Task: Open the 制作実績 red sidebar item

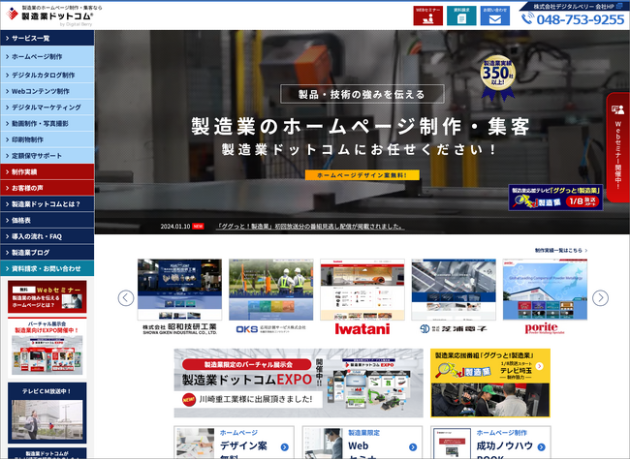Action: [47, 171]
